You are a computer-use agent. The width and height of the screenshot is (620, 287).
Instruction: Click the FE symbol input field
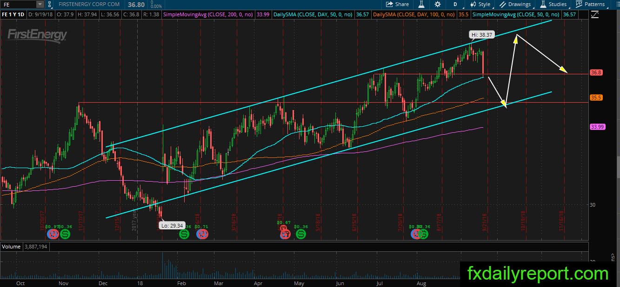(19, 5)
